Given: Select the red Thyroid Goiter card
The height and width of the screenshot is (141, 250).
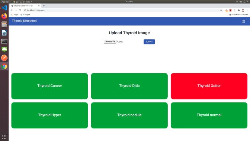Looking at the screenshot, I should [x=209, y=86].
